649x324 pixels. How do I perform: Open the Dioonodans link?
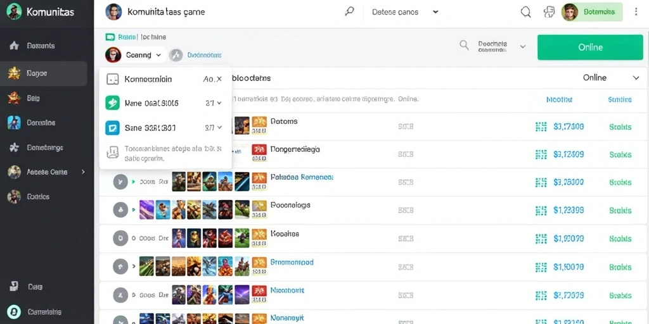(205, 55)
